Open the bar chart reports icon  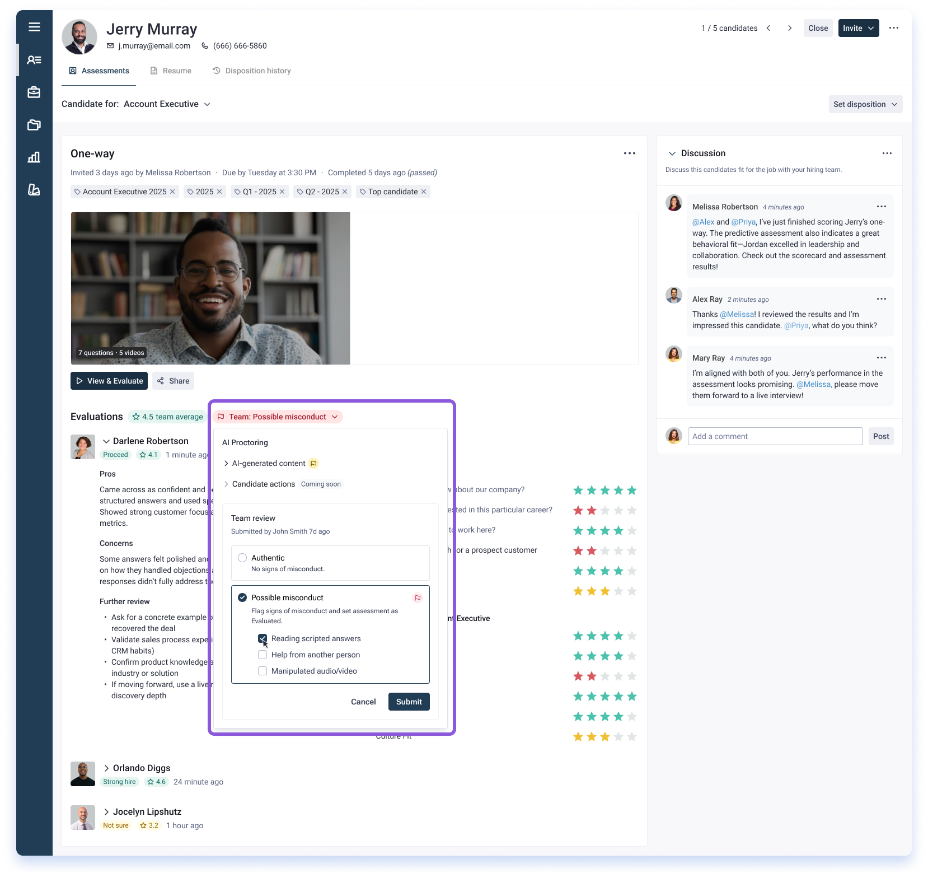pos(34,157)
